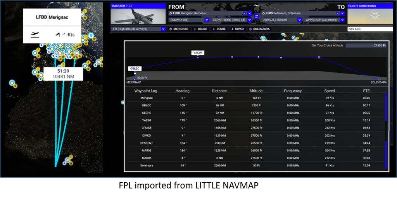Open the RUNWAY (05) dropdown
Viewport: 397px width, 197px height.
pos(189,20)
